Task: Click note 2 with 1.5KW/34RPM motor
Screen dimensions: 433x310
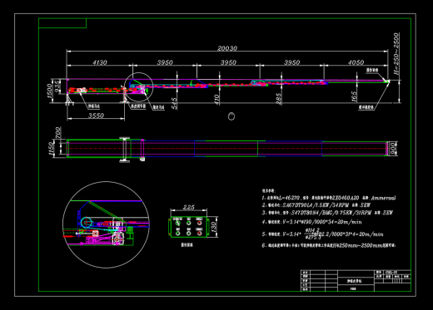Action: click(x=316, y=205)
